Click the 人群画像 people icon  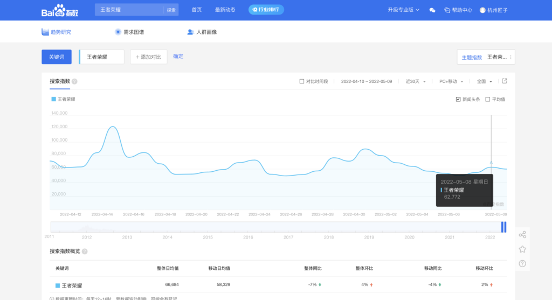tap(190, 32)
